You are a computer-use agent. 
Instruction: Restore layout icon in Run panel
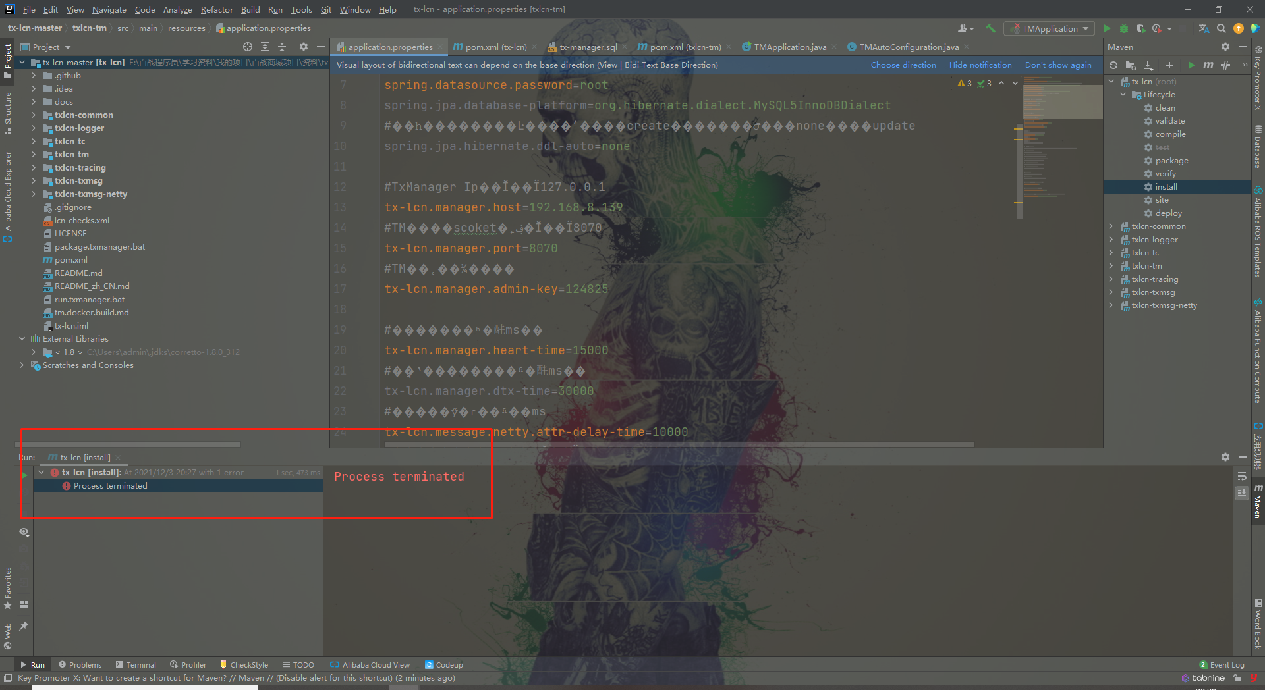point(24,604)
